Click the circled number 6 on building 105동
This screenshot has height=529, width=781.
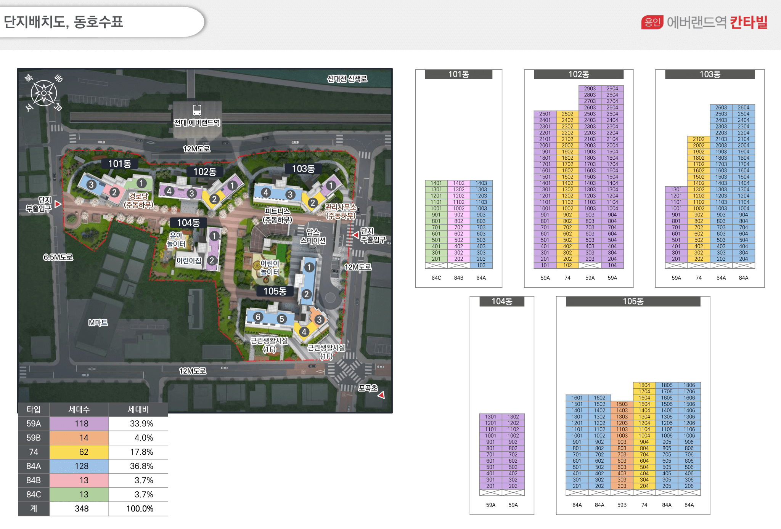pyautogui.click(x=258, y=317)
